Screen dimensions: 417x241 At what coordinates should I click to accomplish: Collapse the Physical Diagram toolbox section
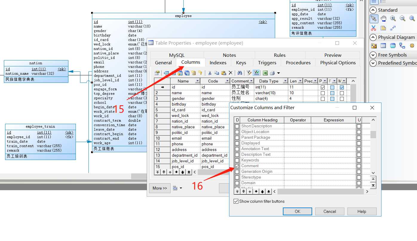[x=373, y=37]
